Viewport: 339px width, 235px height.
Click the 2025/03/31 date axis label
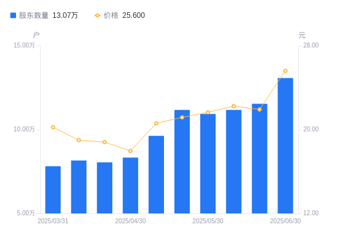(53, 221)
